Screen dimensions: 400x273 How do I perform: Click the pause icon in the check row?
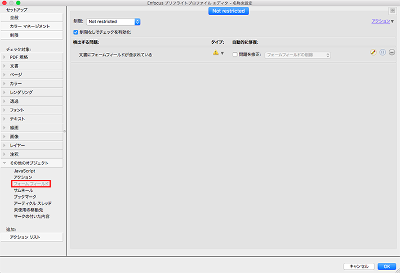click(x=383, y=52)
